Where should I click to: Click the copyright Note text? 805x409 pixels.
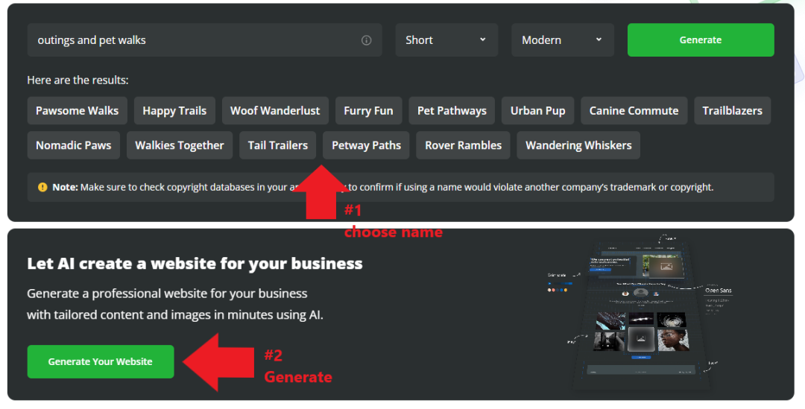tap(382, 187)
